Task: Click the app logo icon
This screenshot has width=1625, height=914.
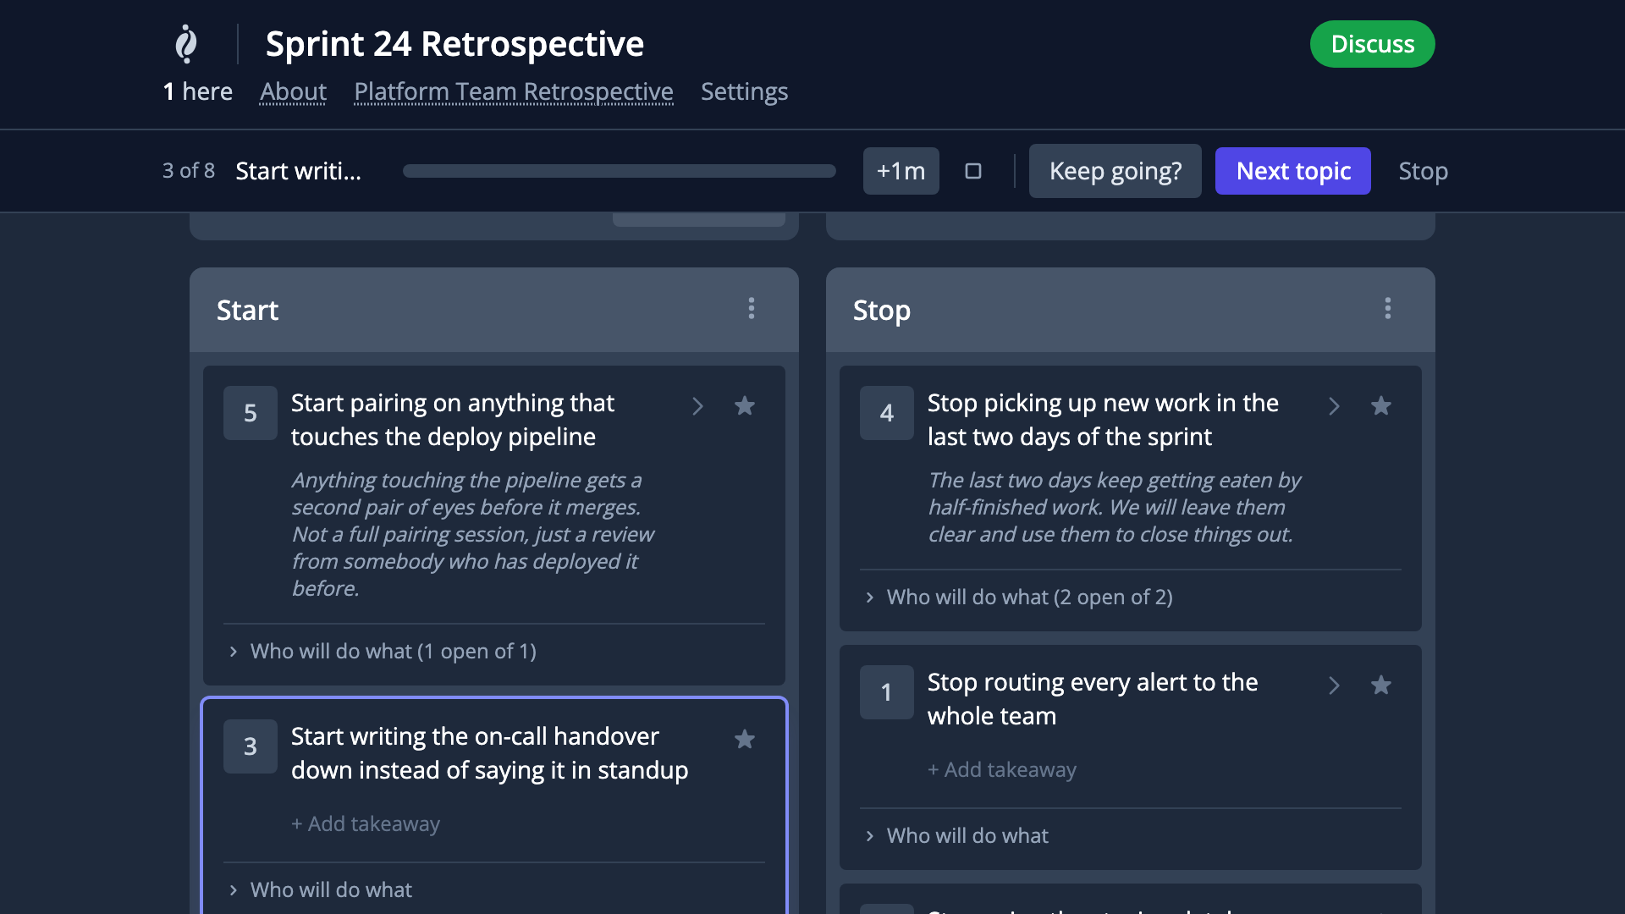Action: 186,44
